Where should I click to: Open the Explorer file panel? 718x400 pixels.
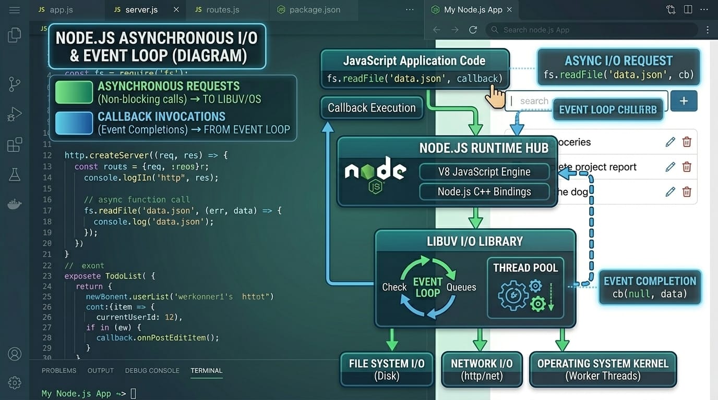[x=14, y=34]
